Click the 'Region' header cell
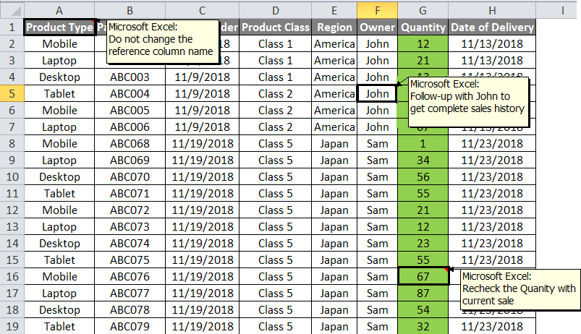Viewport: 581px width, 334px height. click(334, 27)
